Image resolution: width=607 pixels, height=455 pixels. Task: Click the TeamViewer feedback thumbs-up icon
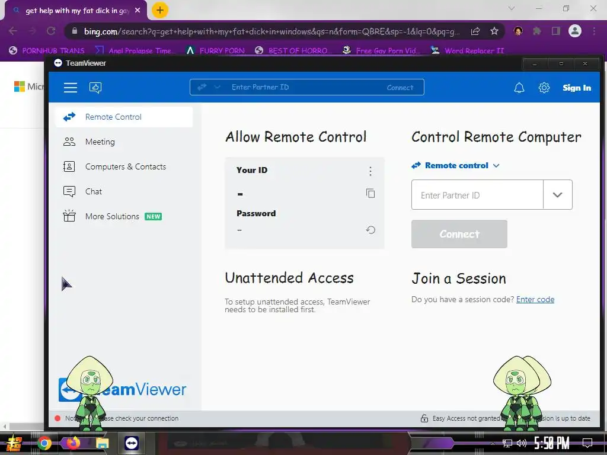[95, 88]
